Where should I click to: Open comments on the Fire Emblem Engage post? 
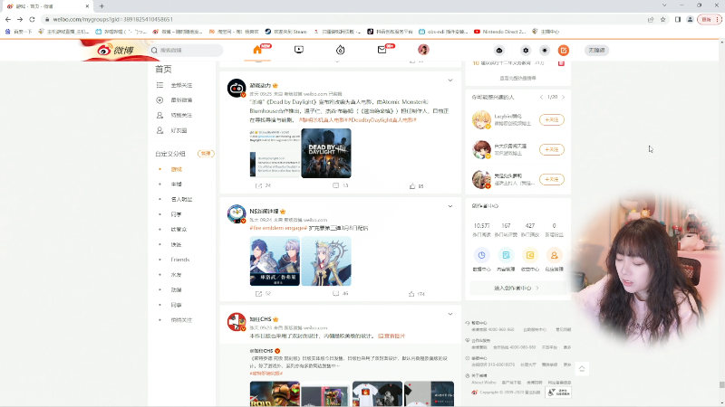click(341, 293)
